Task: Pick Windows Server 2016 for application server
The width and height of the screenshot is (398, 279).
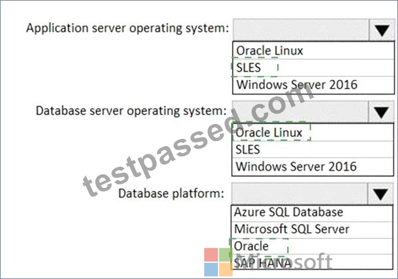Action: point(314,85)
